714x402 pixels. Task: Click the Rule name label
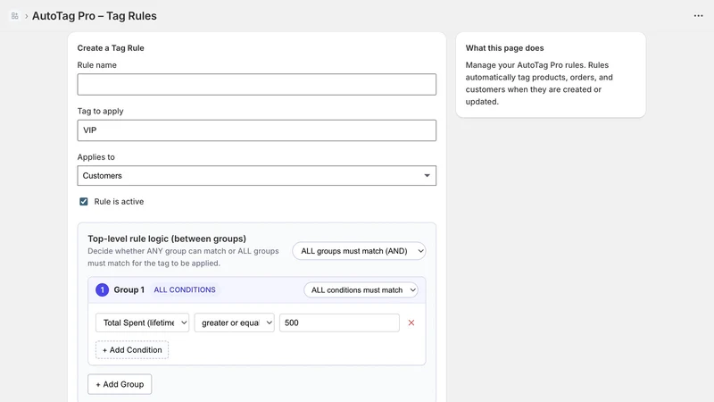[96, 65]
